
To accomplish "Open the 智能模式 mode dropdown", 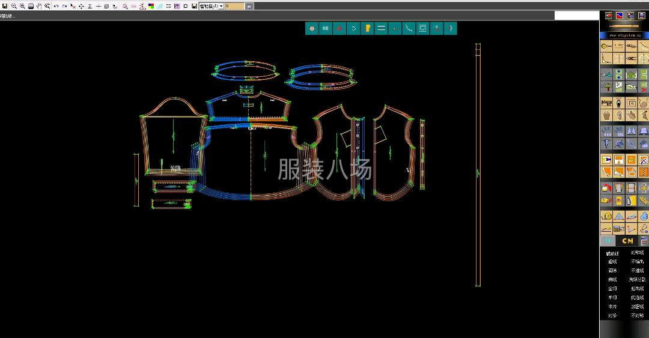I will (212, 6).
